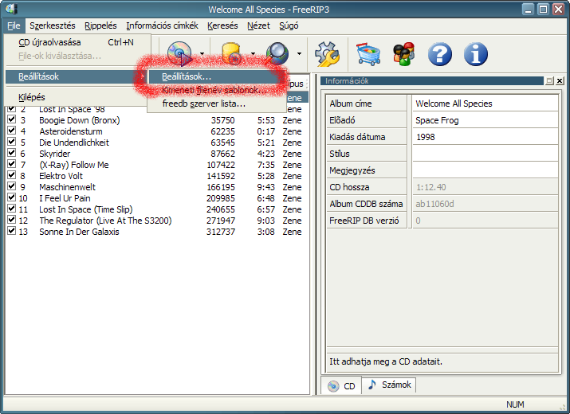This screenshot has width=570, height=414.
Task: Uncheck track 10 I Feel Ur Pain
Action: (x=12, y=197)
